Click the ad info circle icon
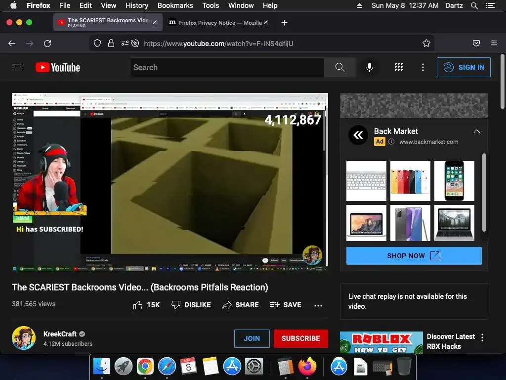506x380 pixels. click(391, 142)
